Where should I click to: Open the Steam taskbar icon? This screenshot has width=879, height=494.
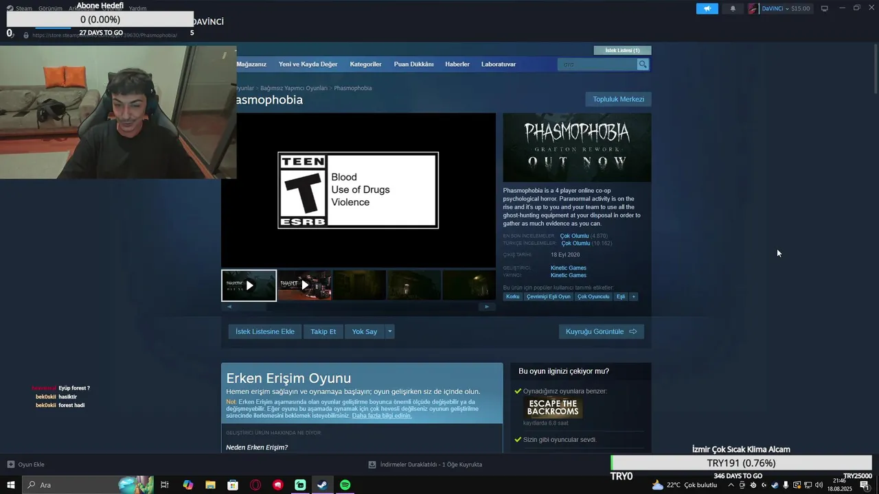tap(322, 485)
